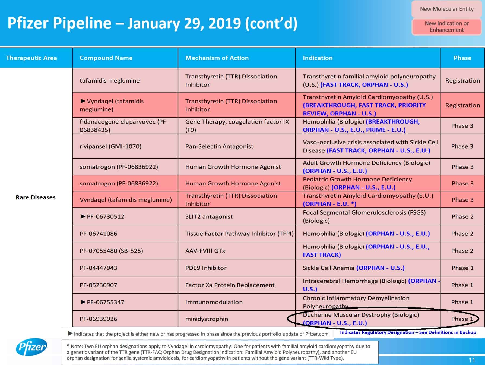Click the Therapeutic Area column header

pyautogui.click(x=31, y=58)
